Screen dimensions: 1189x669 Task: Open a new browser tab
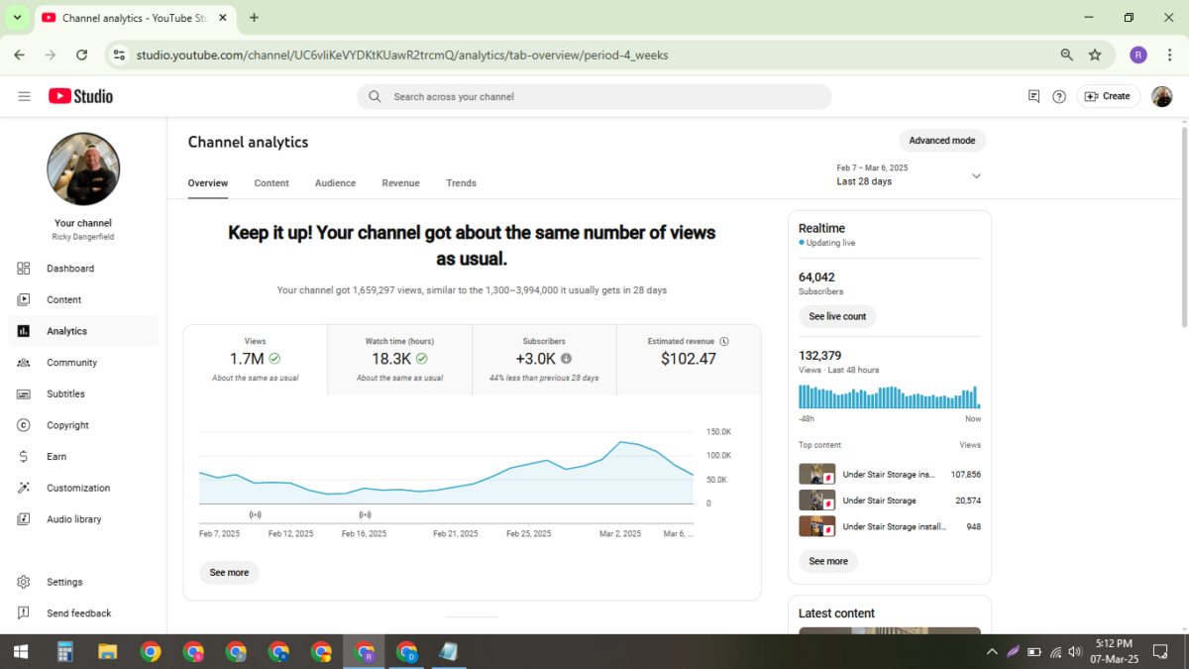(x=255, y=18)
